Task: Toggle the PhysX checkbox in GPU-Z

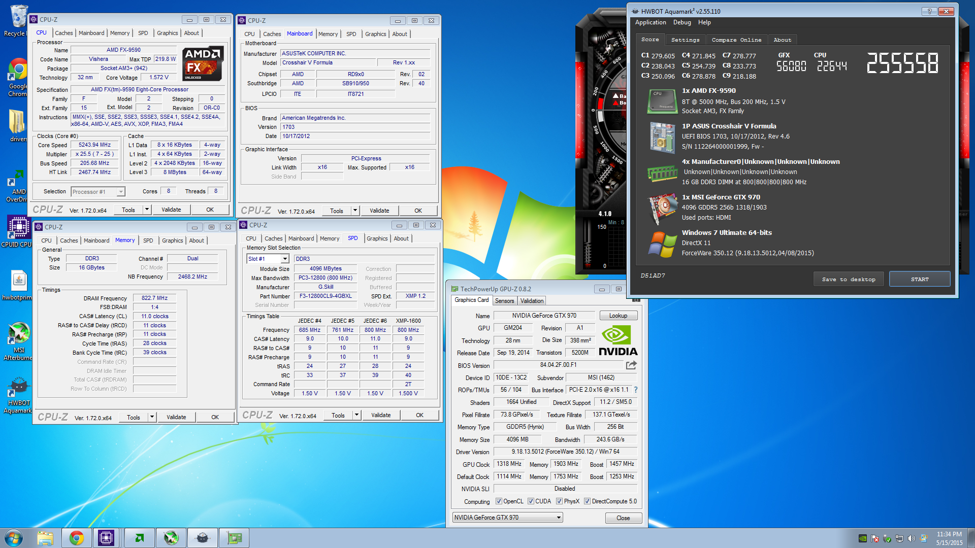Action: (x=559, y=501)
